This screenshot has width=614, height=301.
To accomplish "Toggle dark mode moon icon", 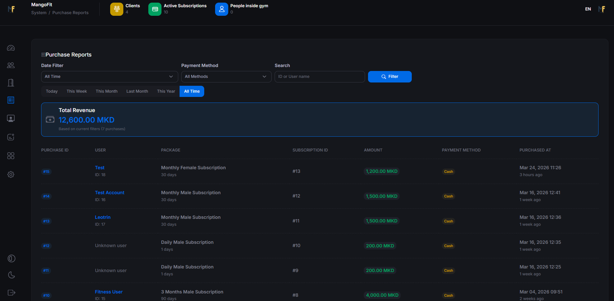I will (x=12, y=275).
